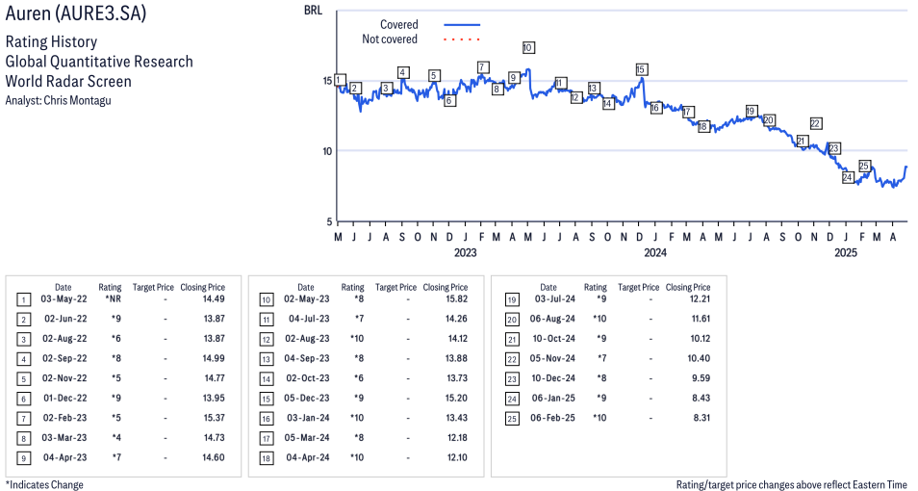
Task: Click chart marker 21 on the graph
Action: [x=803, y=141]
